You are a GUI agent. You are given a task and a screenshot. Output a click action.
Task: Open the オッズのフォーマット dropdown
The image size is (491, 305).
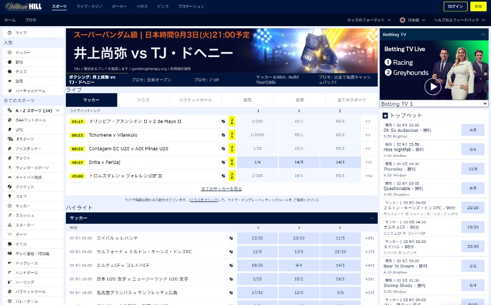click(369, 20)
